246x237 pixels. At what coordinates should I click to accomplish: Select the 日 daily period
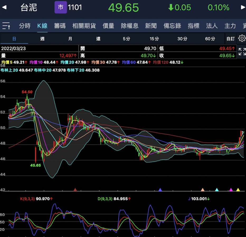pyautogui.click(x=14, y=39)
